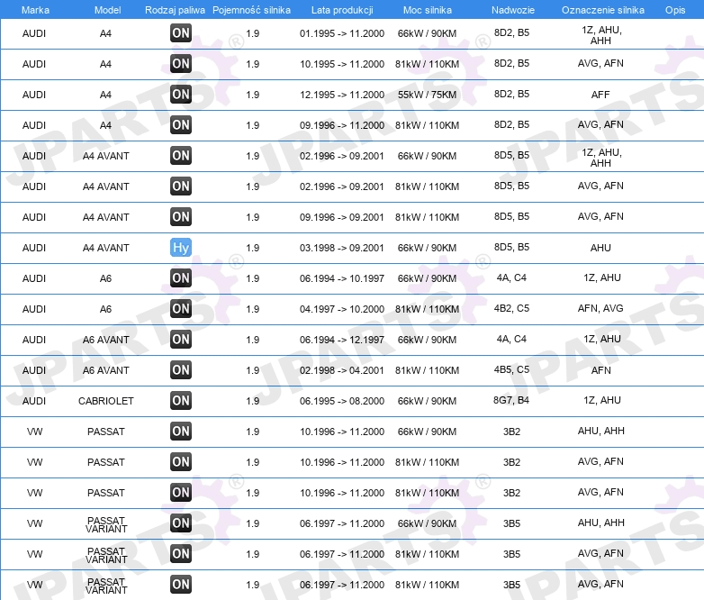This screenshot has height=600, width=704.
Task: Click the 04.1997 -> 10.2000 production dates
Action: [342, 309]
